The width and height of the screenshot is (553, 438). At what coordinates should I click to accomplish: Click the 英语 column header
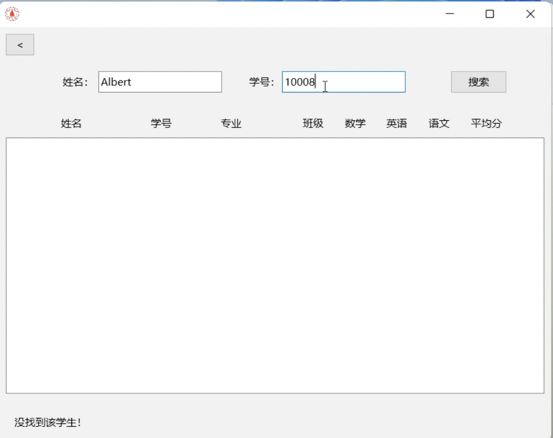pos(397,124)
